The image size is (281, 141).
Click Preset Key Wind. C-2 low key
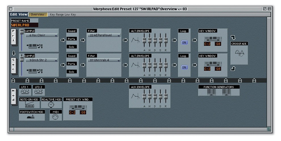pyautogui.click(x=72, y=113)
